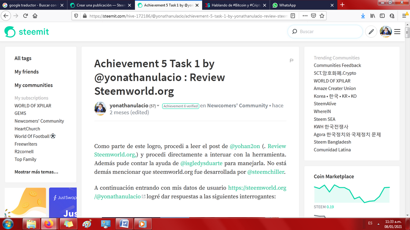Save page to Pocket
The image size is (410, 230).
click(314, 16)
